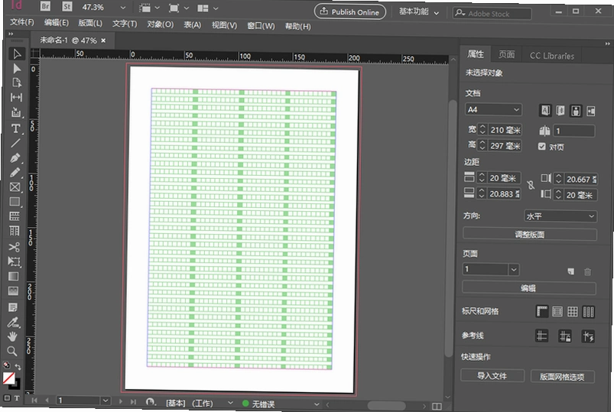
Task: Open the 无错误 preflight dropdown
Action: [x=317, y=404]
